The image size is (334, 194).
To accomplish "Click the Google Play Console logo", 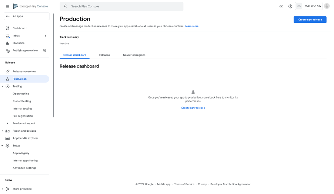I will click(30, 6).
